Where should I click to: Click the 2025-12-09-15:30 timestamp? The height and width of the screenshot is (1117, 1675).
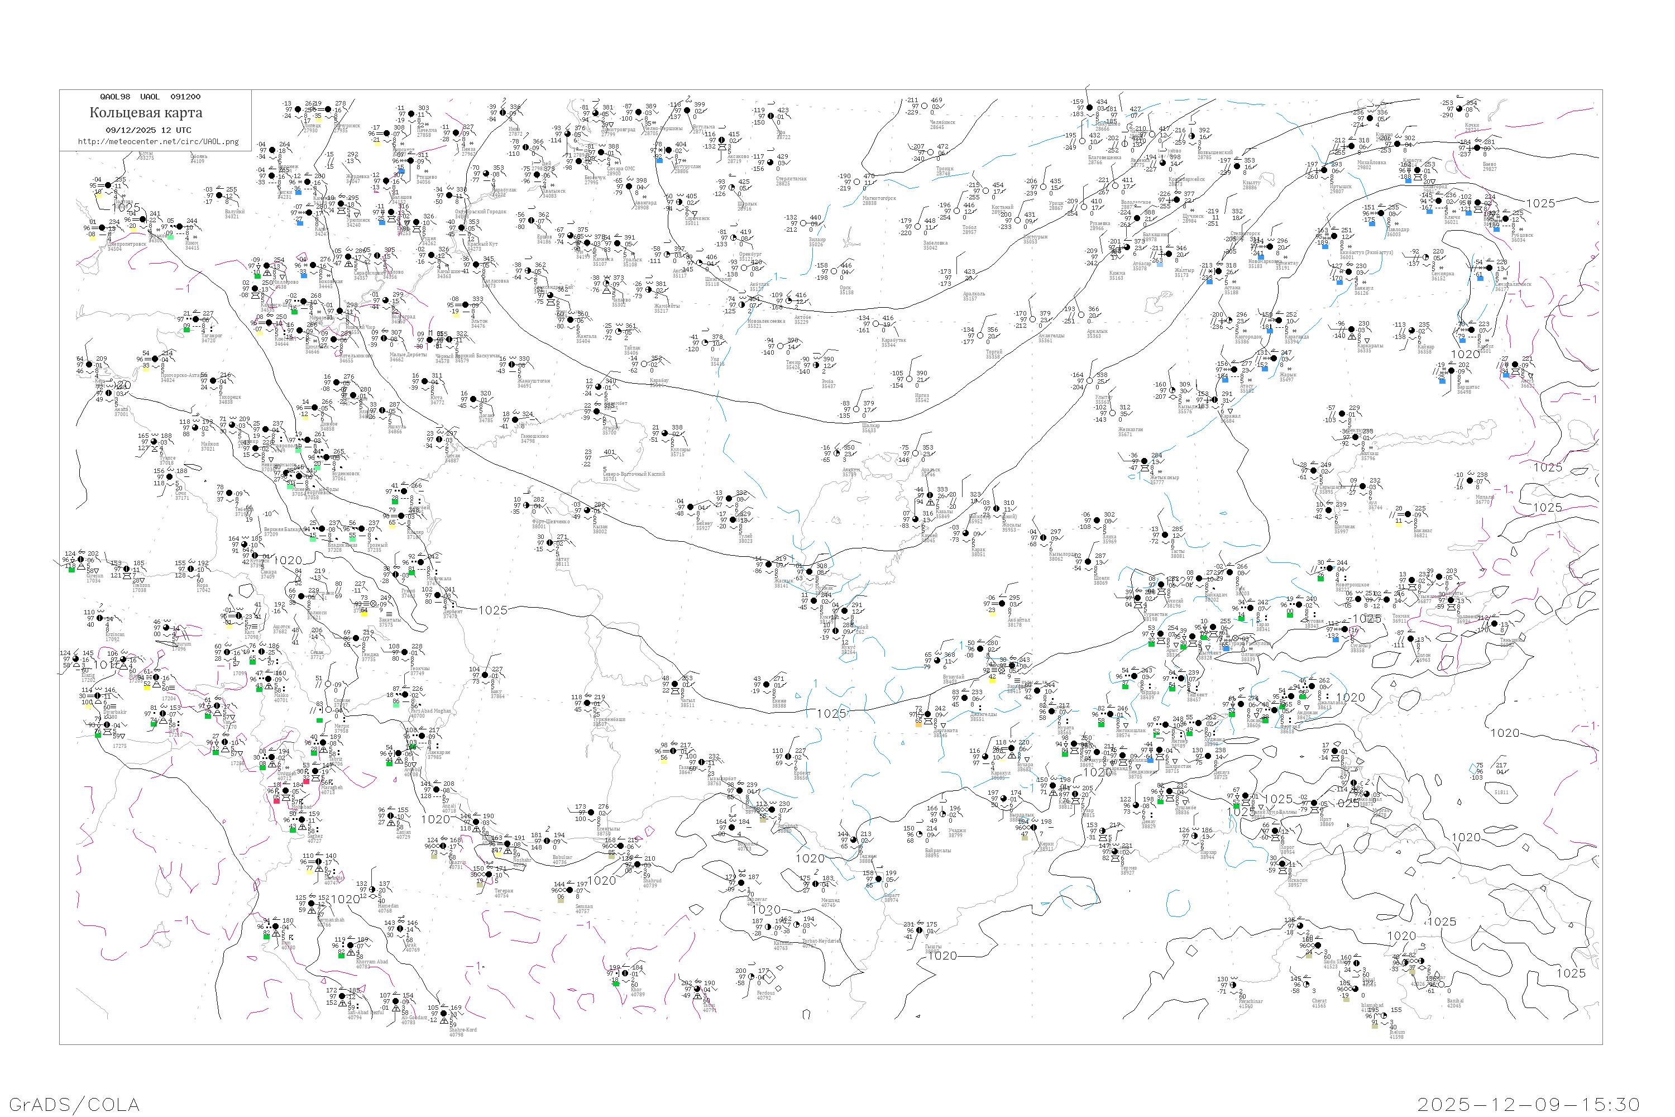[1528, 1104]
